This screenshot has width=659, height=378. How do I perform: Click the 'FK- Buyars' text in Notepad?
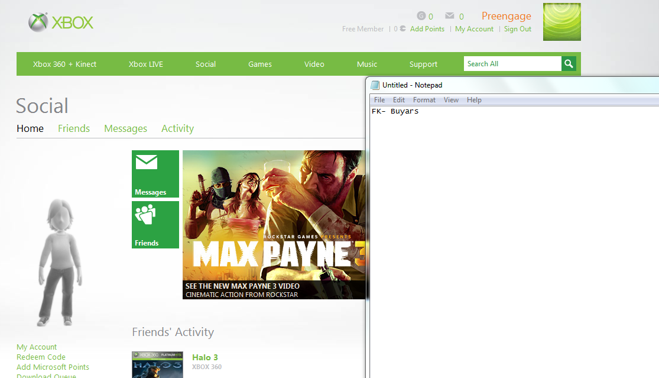(395, 111)
